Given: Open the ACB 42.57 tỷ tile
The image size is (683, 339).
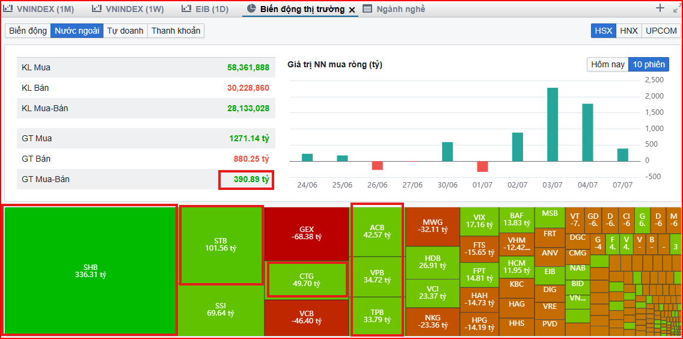Looking at the screenshot, I should [x=377, y=231].
